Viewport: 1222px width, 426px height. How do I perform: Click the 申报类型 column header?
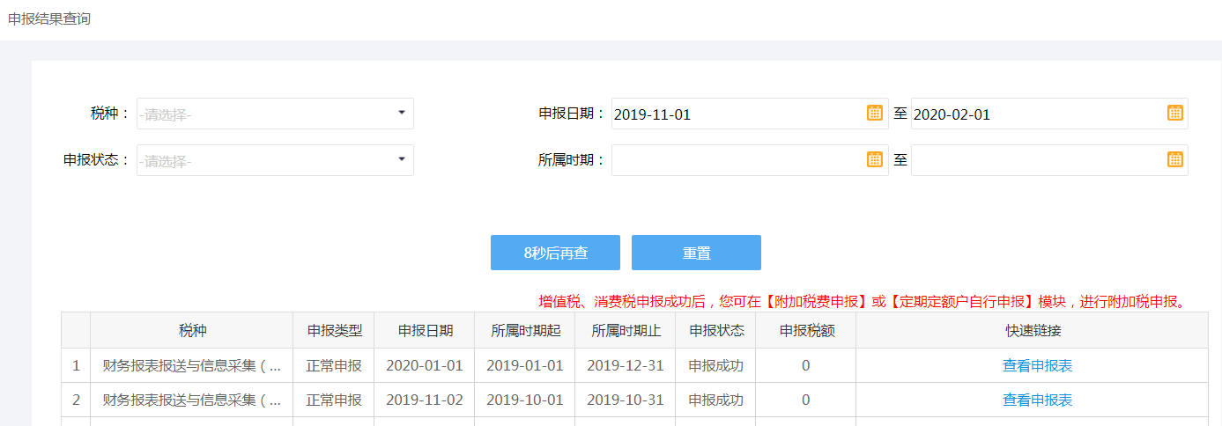[x=334, y=330]
